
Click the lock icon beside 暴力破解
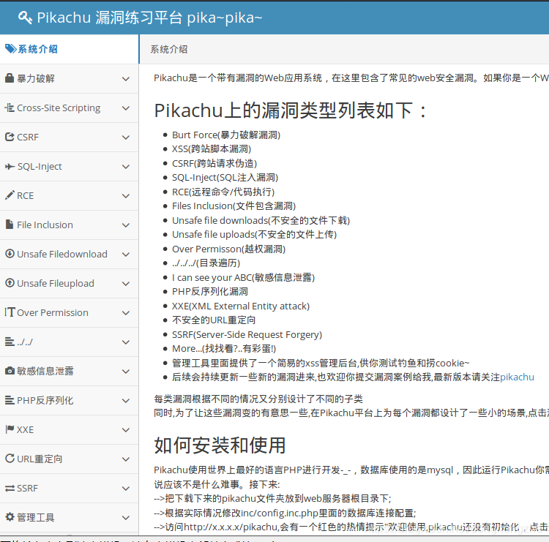[x=10, y=78]
